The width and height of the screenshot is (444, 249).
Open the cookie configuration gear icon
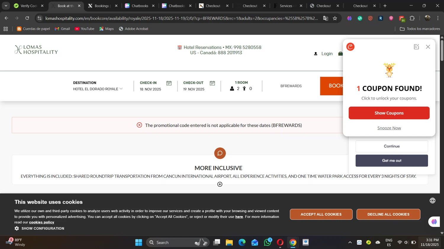click(x=17, y=228)
